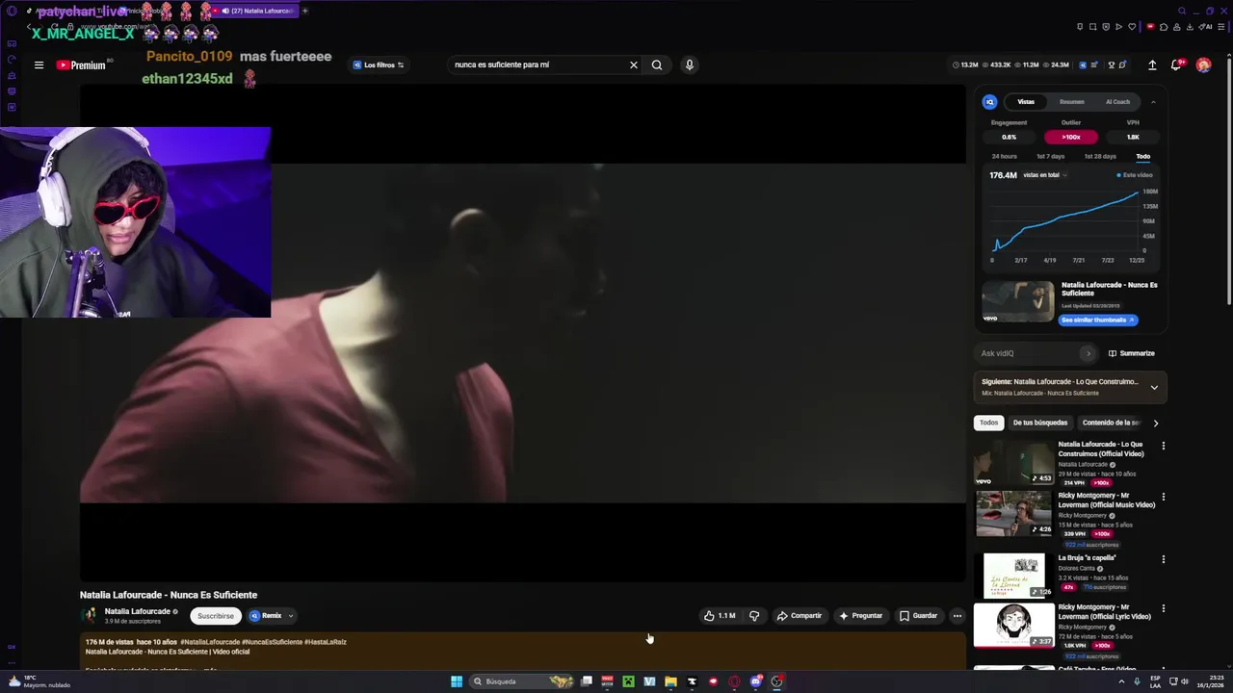Select the 1st 28 days range
This screenshot has height=693, width=1233.
coord(1100,156)
